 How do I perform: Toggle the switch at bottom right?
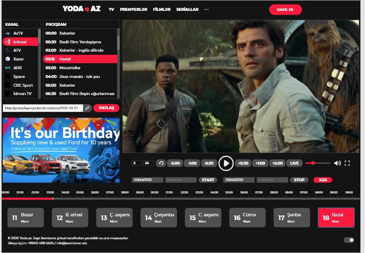pos(349,240)
